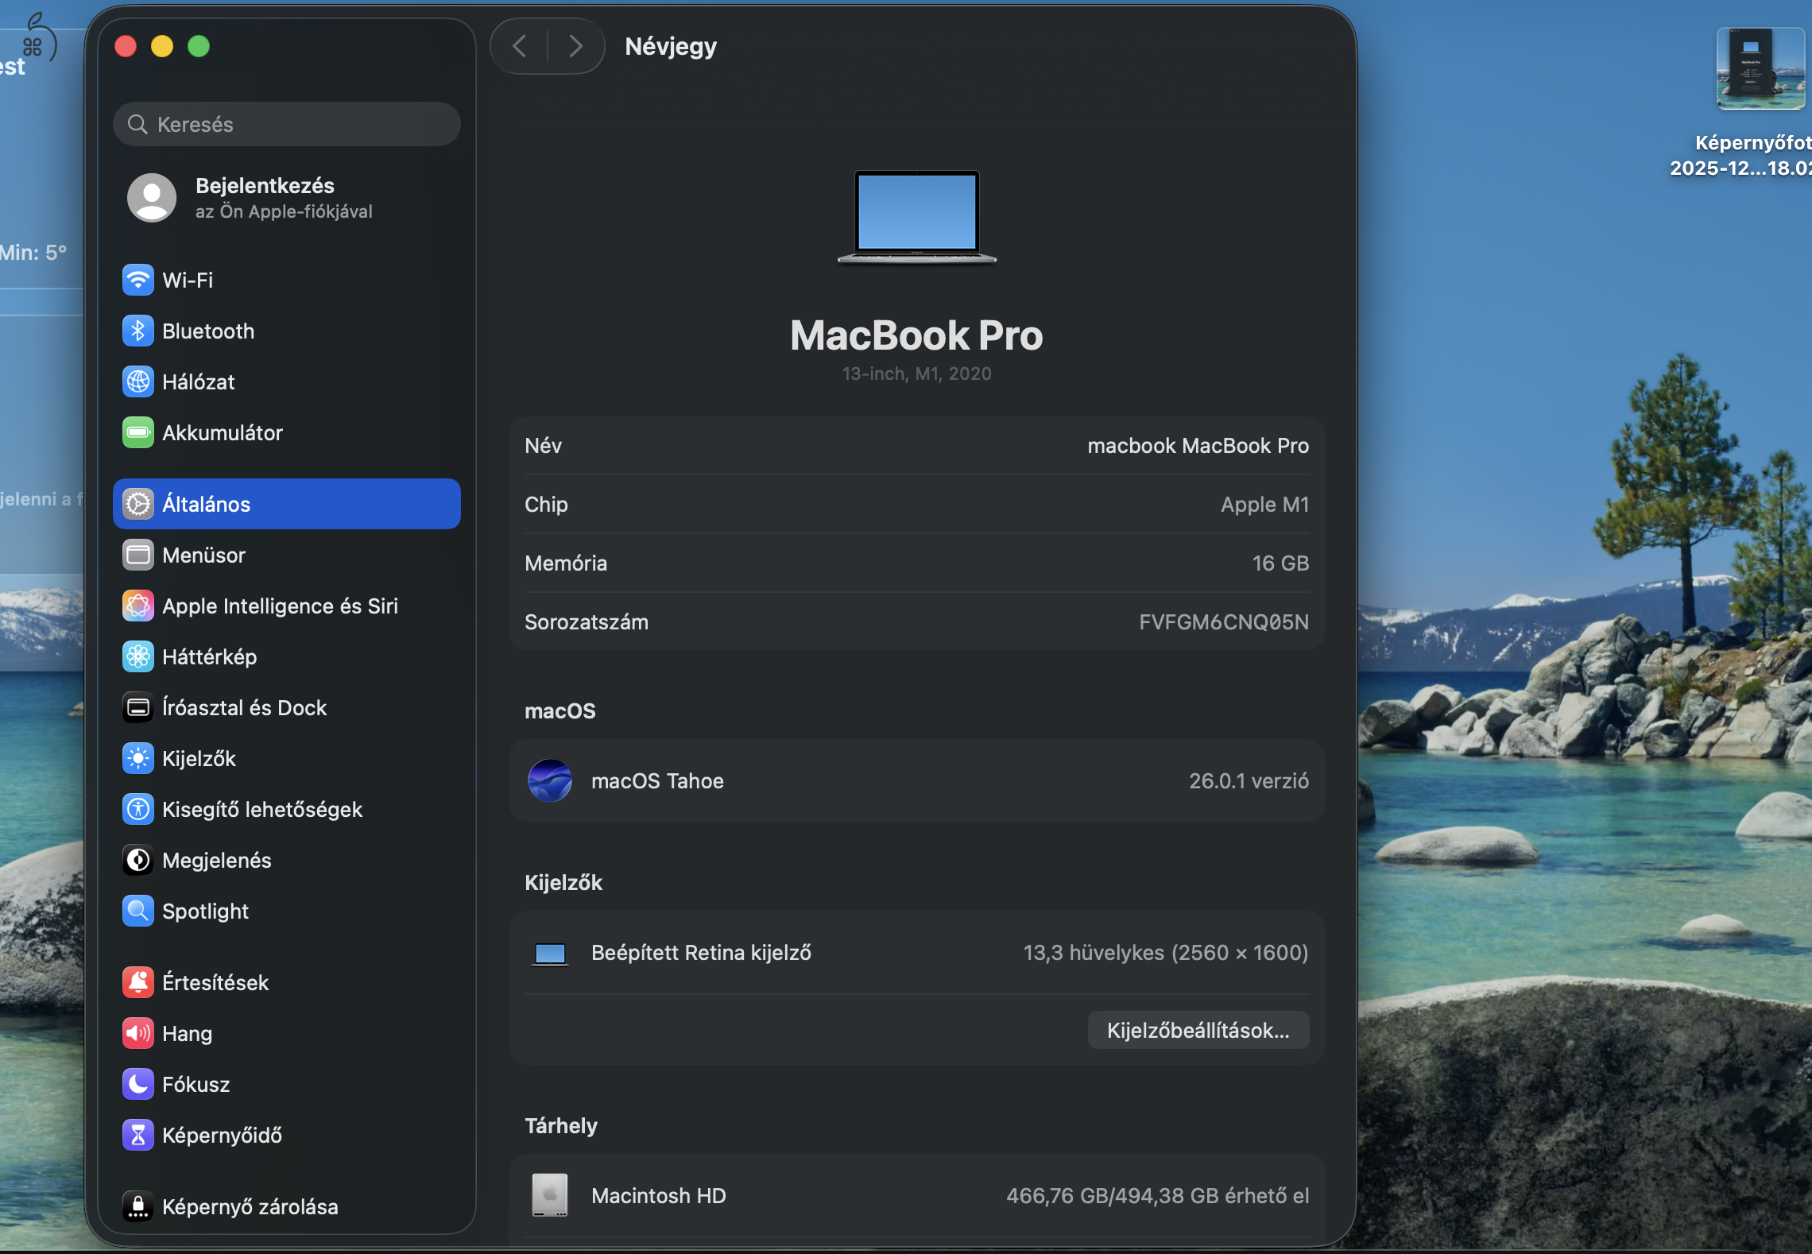Check the Akkumulátor battery settings

222,432
